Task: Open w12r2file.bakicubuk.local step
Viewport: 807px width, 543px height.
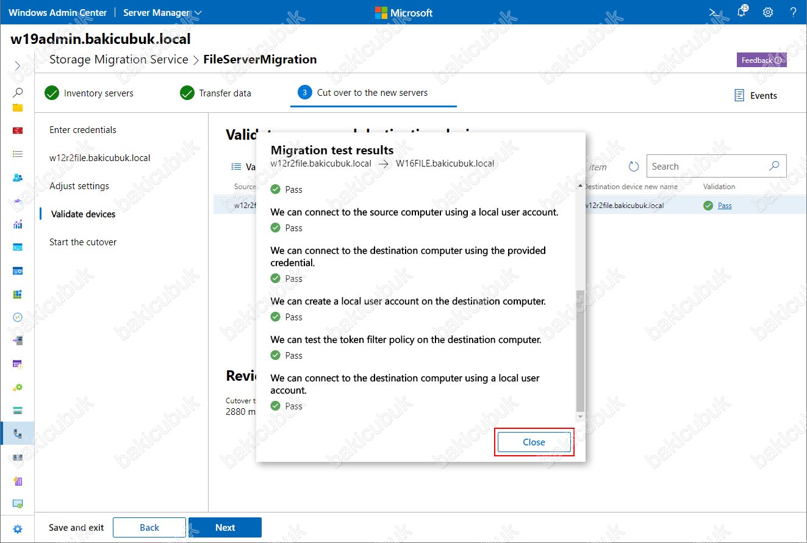Action: tap(100, 158)
